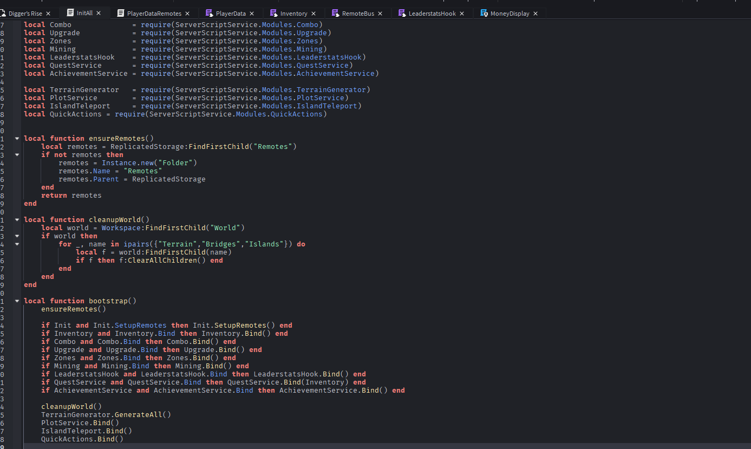Click the LeaderstatsHook module script icon

[402, 14]
